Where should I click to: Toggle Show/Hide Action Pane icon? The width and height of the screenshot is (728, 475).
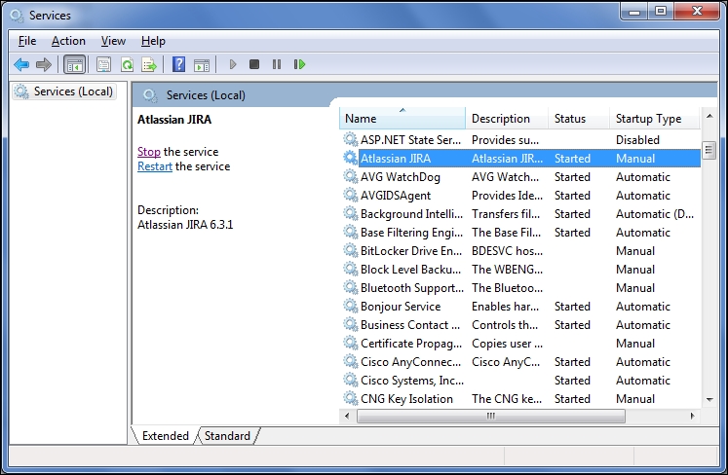click(202, 64)
